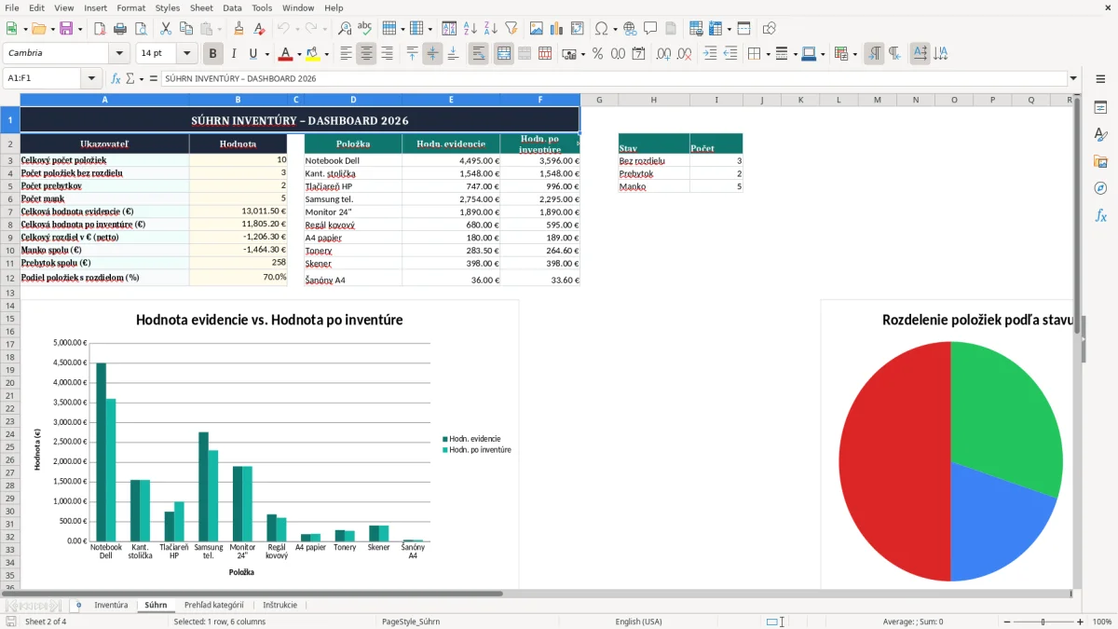Copy the selection to clipboard
Viewport: 1118px width, 629px height.
click(x=186, y=29)
